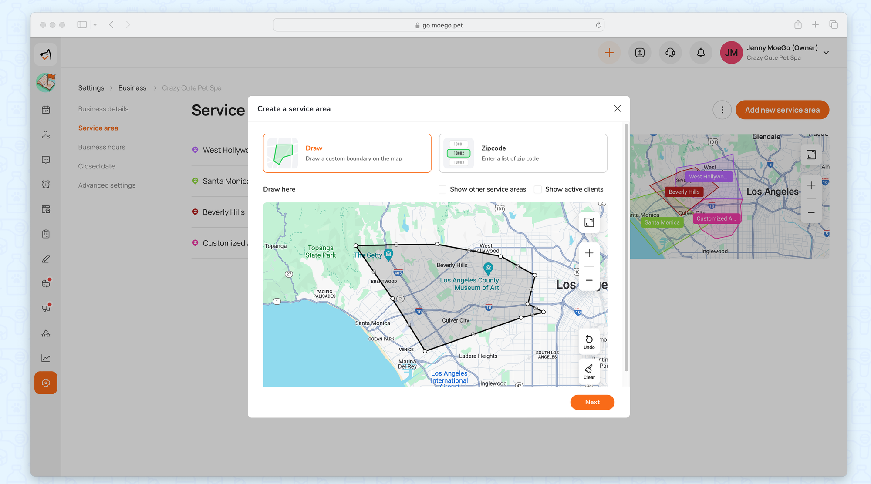This screenshot has height=484, width=871.
Task: Expand Jenny MoeGo account dropdown
Action: 826,53
